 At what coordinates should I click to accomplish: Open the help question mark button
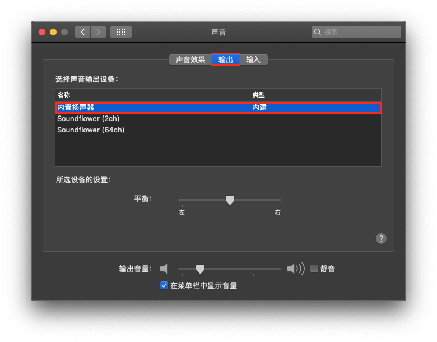coord(381,238)
